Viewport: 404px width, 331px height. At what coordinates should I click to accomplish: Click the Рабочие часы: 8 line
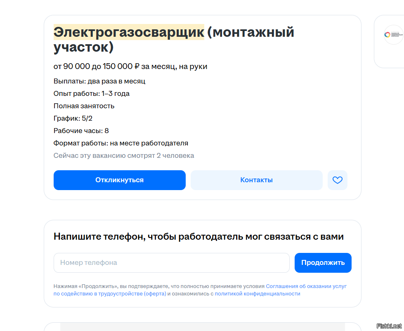point(81,131)
